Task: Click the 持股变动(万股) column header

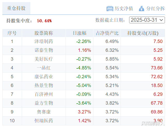Action: point(143,33)
